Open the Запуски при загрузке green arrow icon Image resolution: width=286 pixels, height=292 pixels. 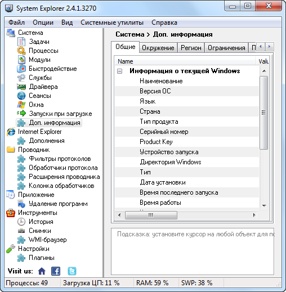21,113
